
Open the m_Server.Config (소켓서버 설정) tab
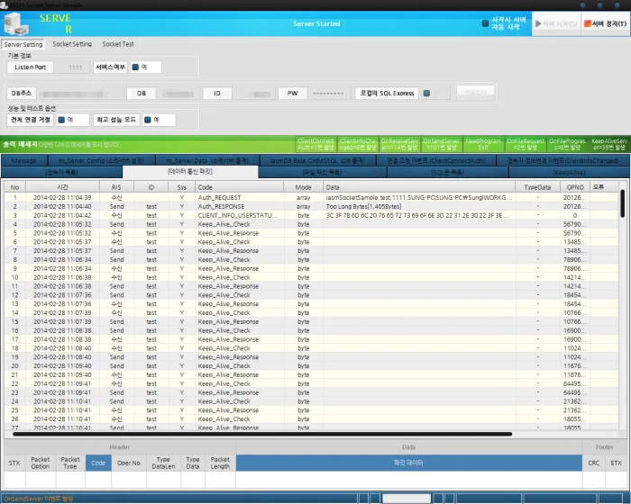click(x=101, y=161)
